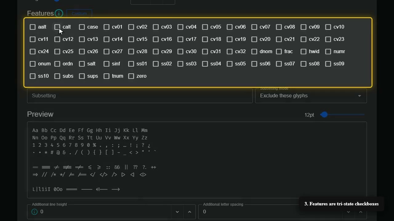394x221 pixels.
Task: Tick the tnum checkbox
Action: click(x=107, y=76)
